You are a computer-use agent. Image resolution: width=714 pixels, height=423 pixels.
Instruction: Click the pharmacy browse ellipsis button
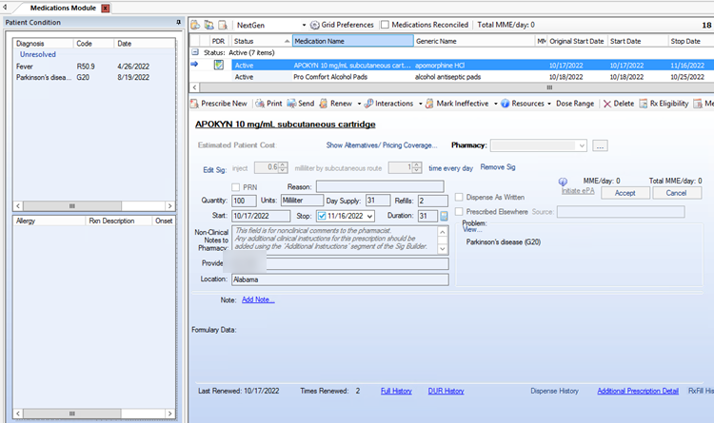600,146
